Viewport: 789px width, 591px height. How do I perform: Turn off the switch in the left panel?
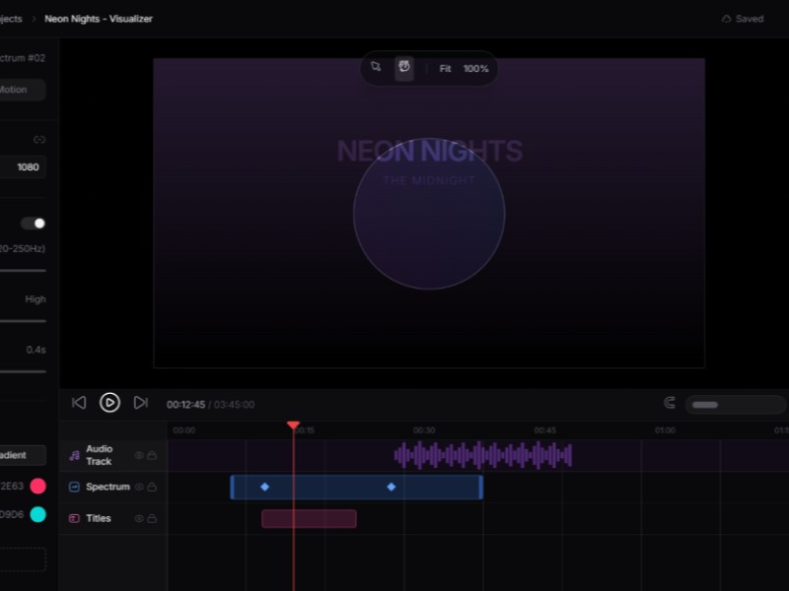click(x=34, y=224)
